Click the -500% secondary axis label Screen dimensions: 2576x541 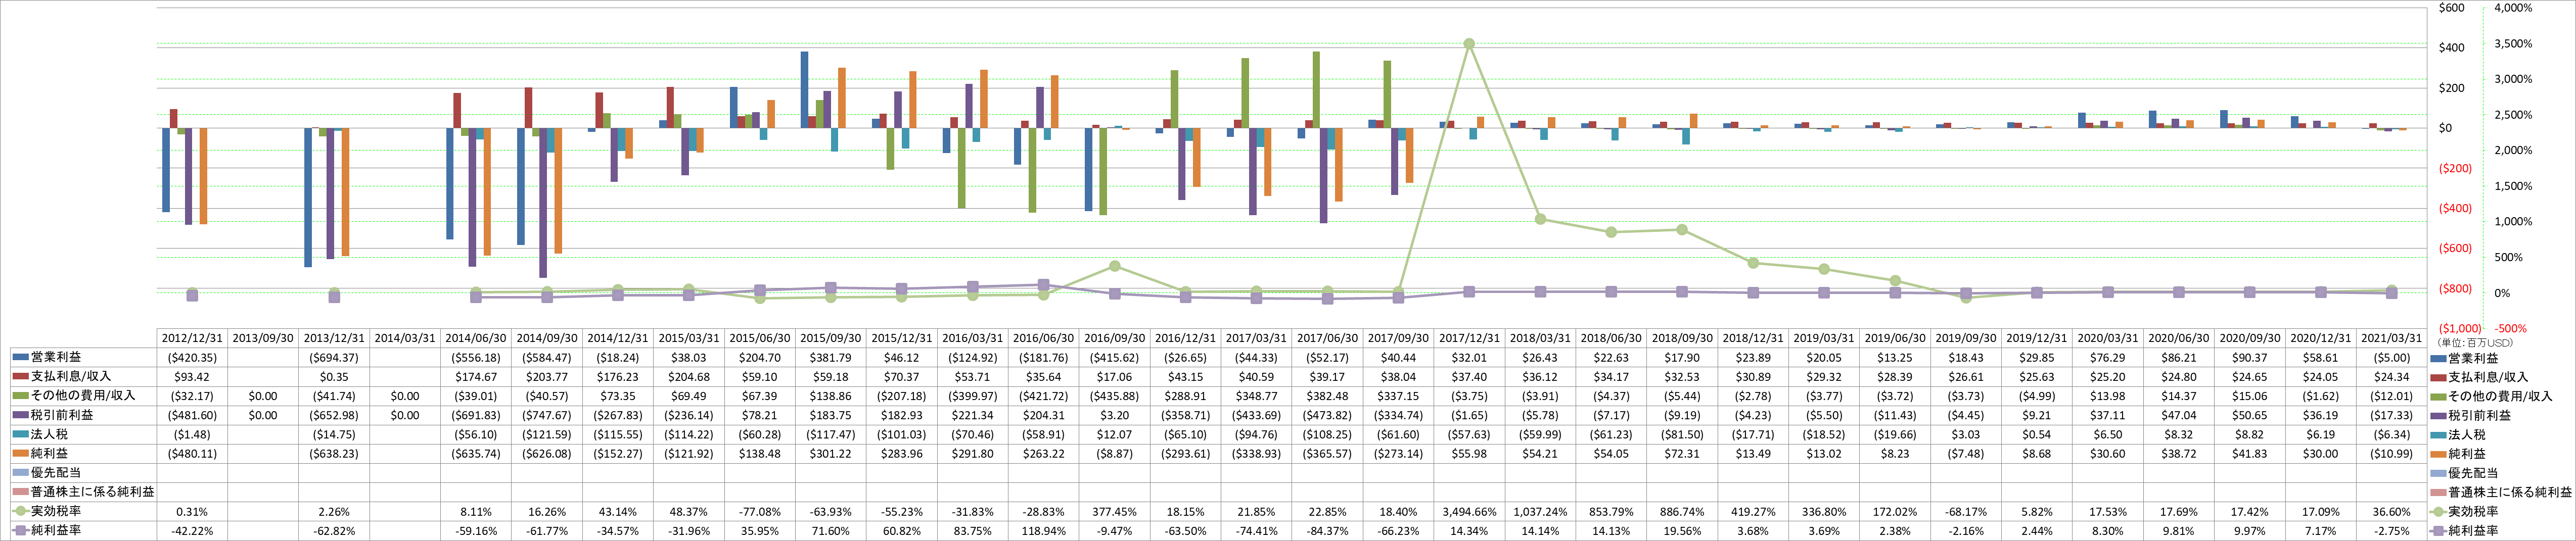tap(2510, 328)
